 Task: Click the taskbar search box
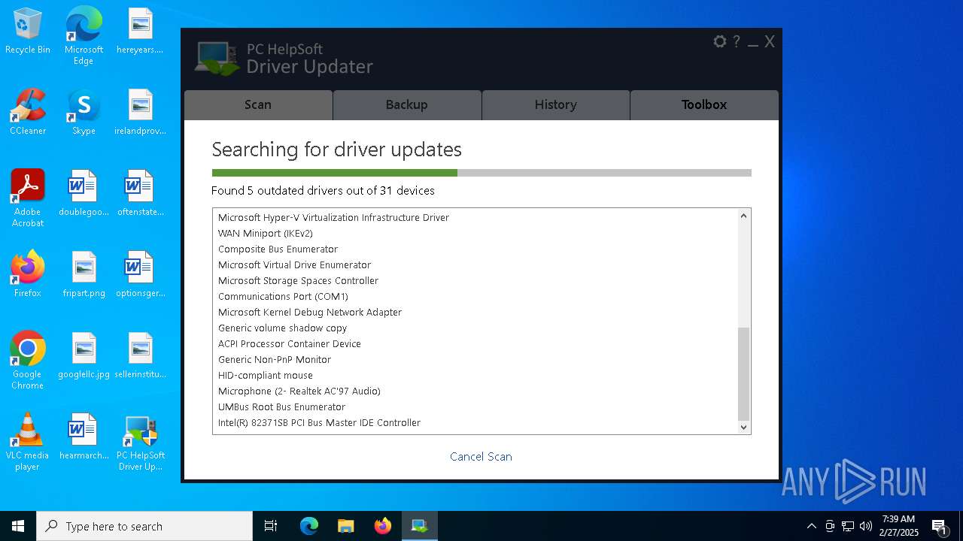[144, 526]
